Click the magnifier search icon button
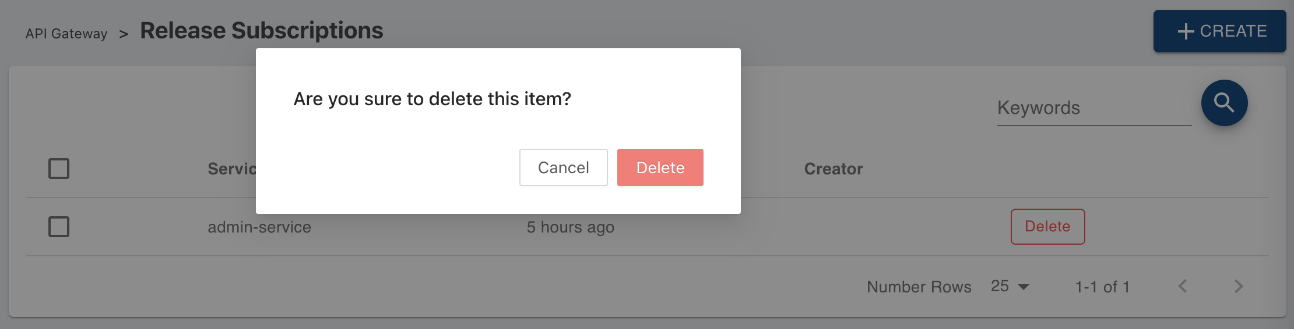Image resolution: width=1294 pixels, height=329 pixels. (x=1224, y=103)
